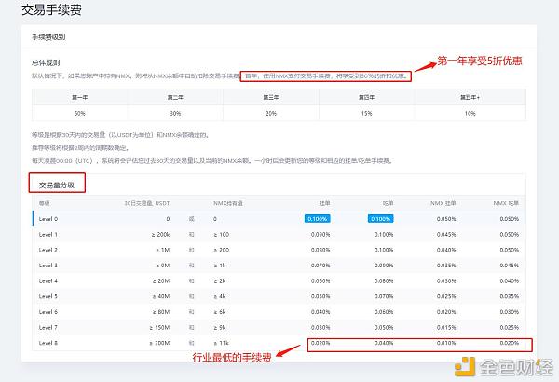The width and height of the screenshot is (559, 382).
Task: Click the 第四年 column header
Action: click(366, 97)
